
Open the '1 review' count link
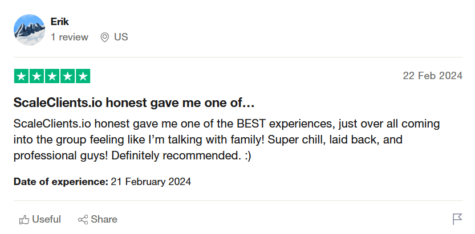70,37
